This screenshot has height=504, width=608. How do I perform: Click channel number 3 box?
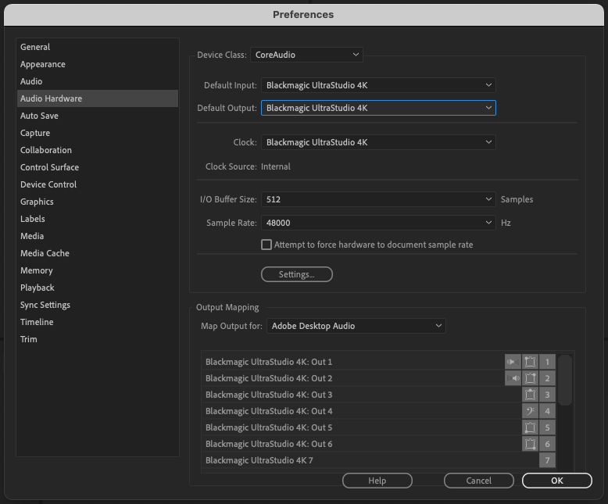pyautogui.click(x=547, y=395)
